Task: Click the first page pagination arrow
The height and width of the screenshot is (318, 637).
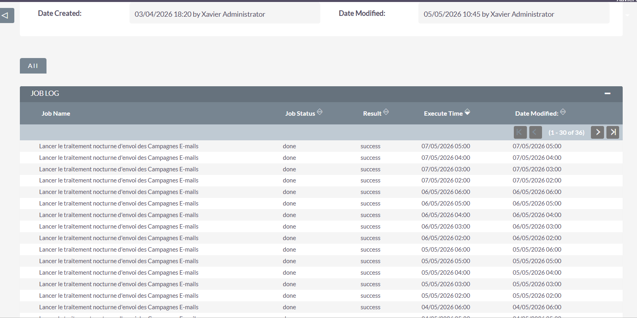Action: click(520, 132)
